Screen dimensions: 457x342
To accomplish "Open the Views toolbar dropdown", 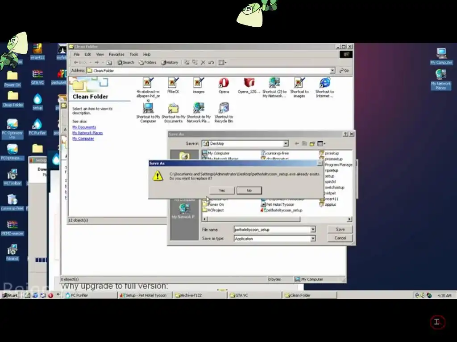I will pyautogui.click(x=222, y=62).
